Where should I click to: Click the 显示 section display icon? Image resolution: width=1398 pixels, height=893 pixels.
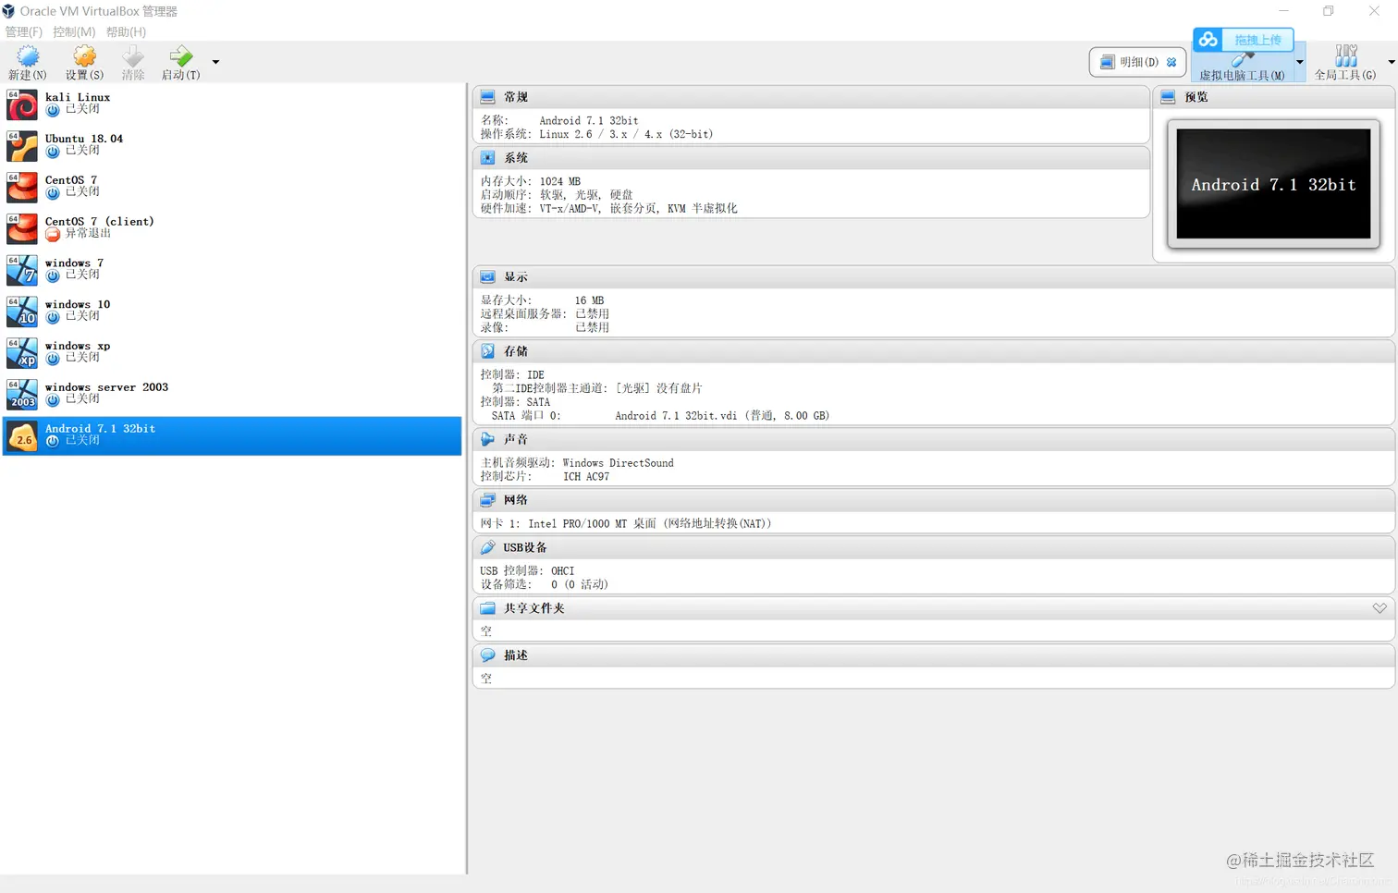click(x=487, y=277)
